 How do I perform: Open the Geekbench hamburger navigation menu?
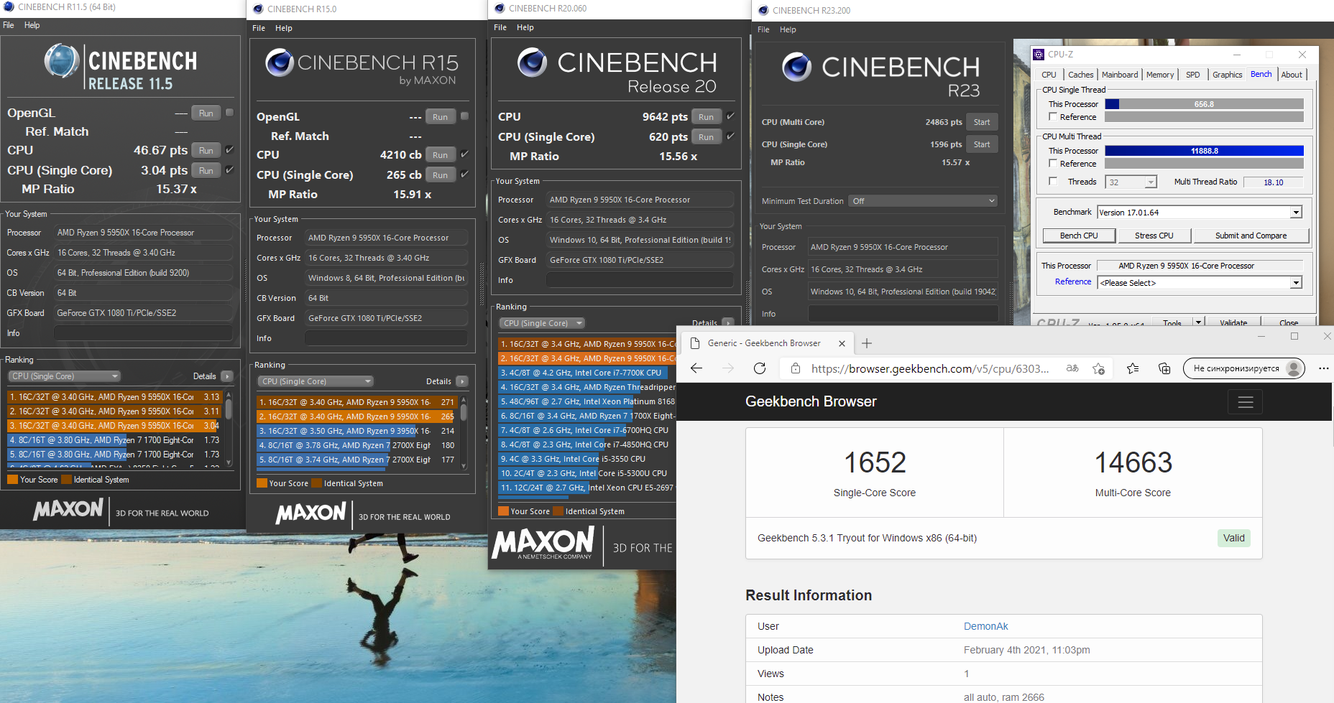point(1246,402)
